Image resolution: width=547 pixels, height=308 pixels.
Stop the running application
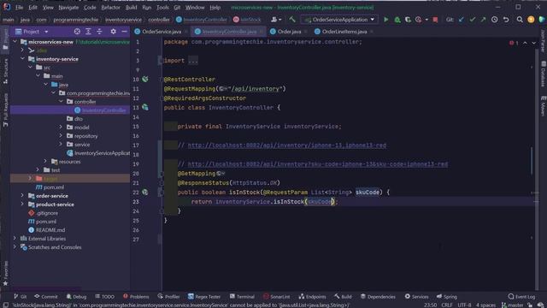tap(435, 20)
